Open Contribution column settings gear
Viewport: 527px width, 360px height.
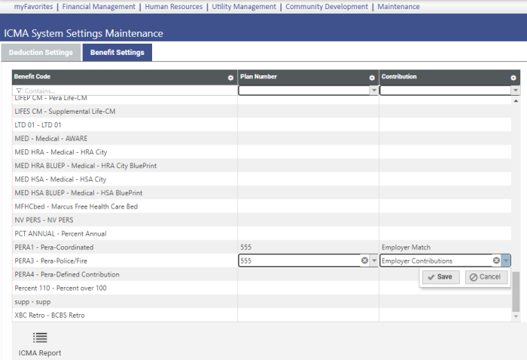513,78
